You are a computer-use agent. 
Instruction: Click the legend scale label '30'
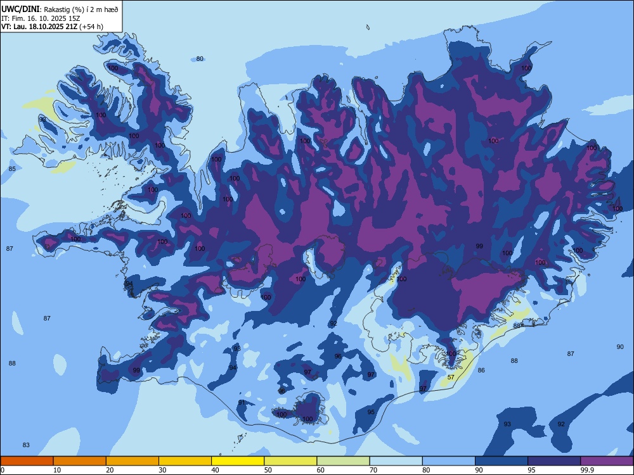click(162, 470)
